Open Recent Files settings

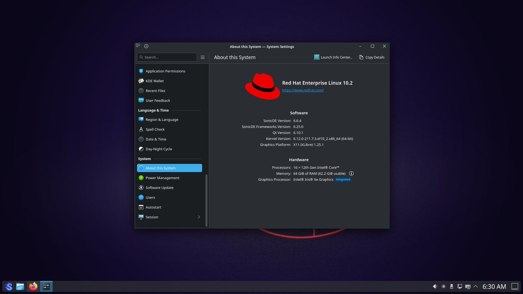[169, 91]
